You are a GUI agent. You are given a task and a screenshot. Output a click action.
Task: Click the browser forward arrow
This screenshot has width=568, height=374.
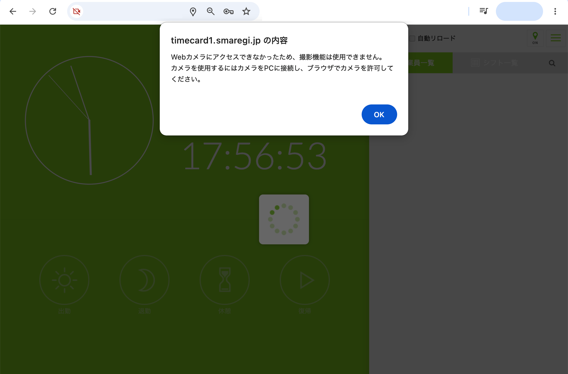(33, 11)
